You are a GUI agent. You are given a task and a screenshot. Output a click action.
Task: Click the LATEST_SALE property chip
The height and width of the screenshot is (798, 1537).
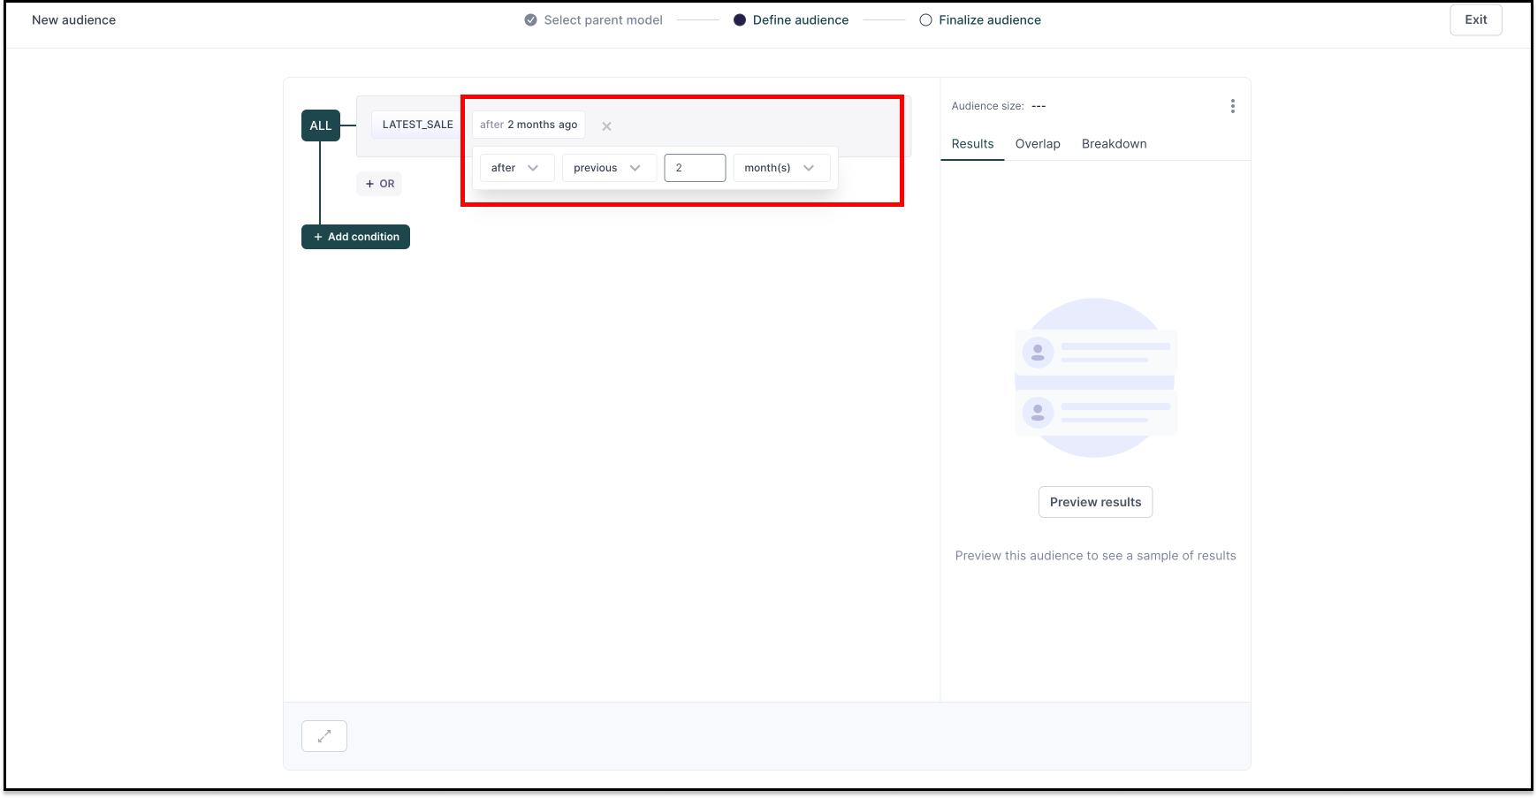click(x=417, y=125)
